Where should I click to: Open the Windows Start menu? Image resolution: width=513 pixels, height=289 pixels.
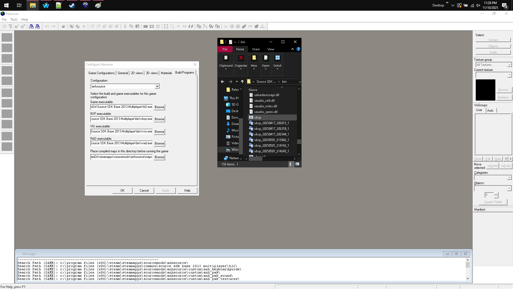(6, 5)
